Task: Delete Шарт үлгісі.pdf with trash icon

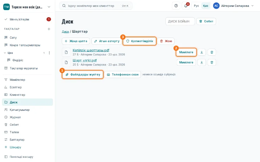Action: (x=212, y=62)
